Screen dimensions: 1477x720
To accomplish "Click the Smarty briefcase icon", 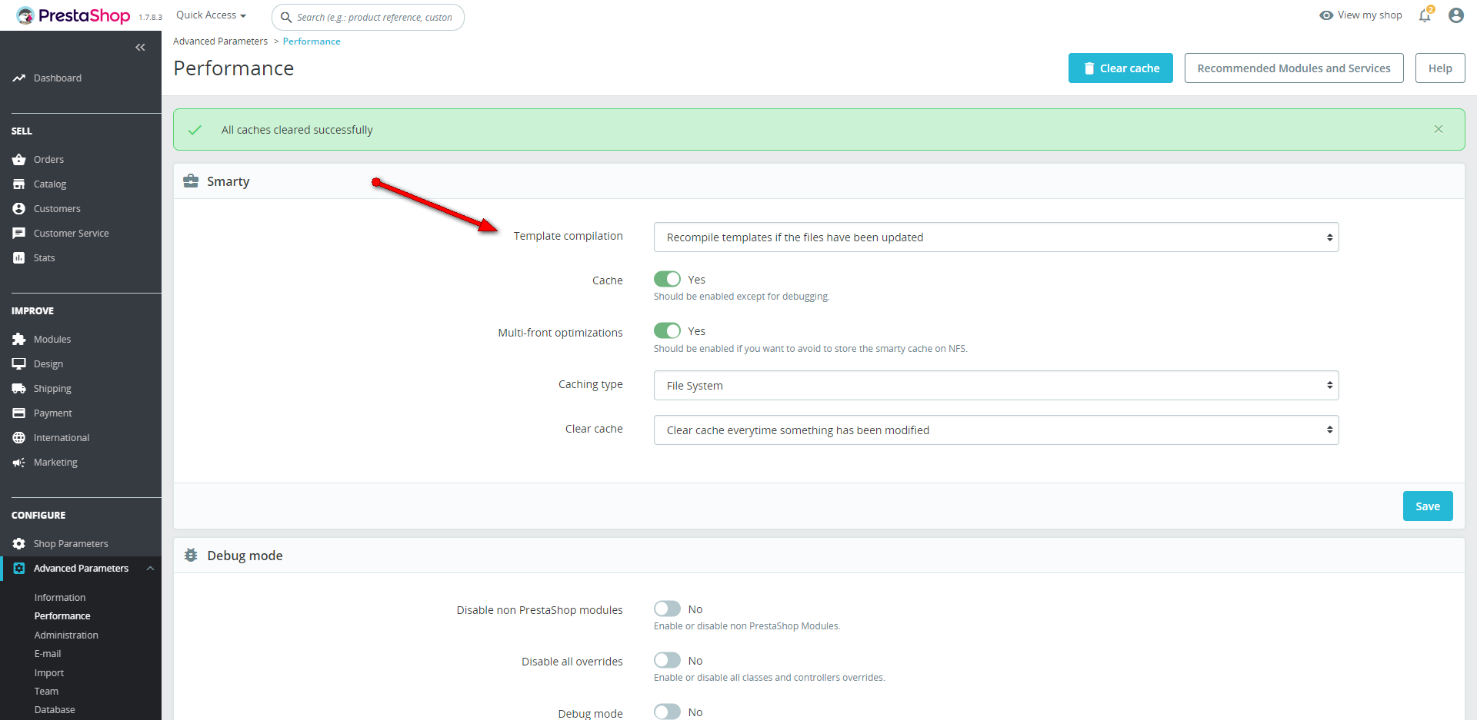I will [191, 181].
